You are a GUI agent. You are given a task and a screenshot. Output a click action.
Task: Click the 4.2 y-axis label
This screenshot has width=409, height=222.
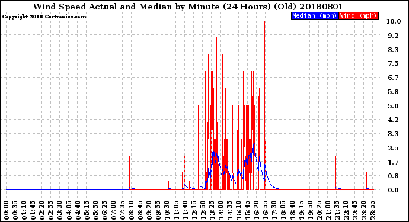[394, 120]
